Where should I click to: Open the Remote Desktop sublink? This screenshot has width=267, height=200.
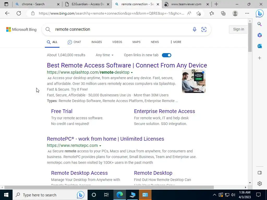click(x=153, y=173)
